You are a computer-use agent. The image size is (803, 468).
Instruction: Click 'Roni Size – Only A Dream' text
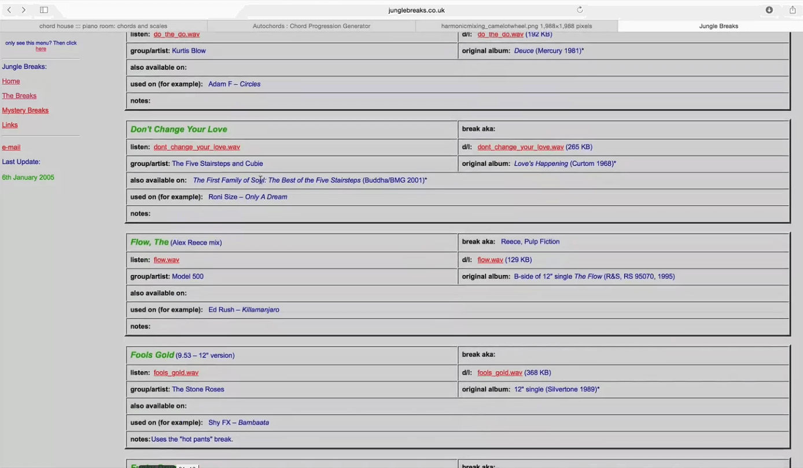(x=248, y=197)
